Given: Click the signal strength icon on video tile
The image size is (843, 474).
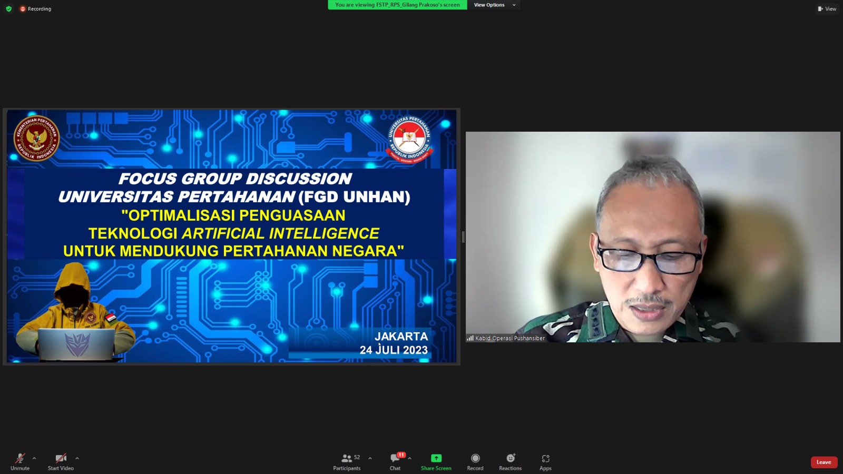Looking at the screenshot, I should tap(470, 338).
